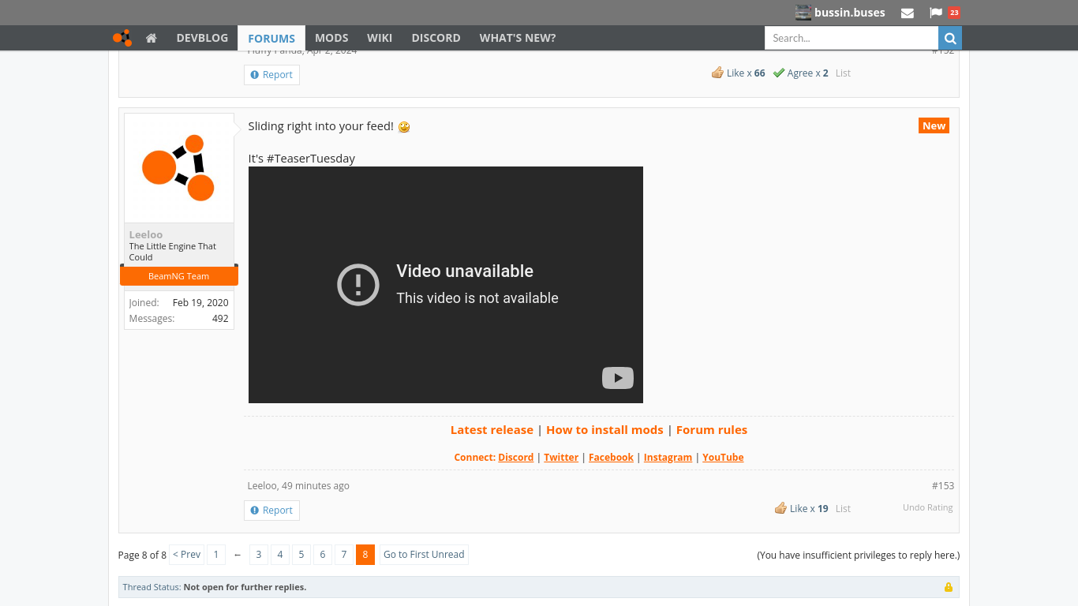Viewport: 1078px width, 606px height.
Task: Go to the previous page
Action: [x=187, y=555]
